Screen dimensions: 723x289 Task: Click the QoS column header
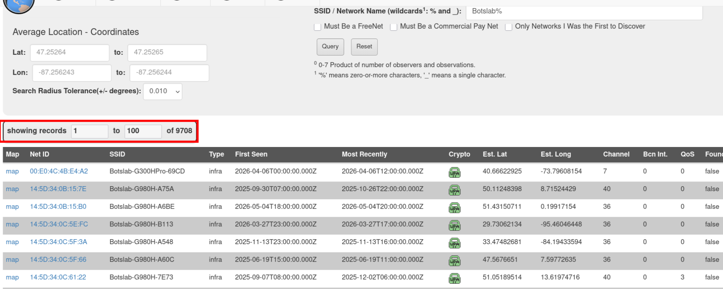click(x=687, y=154)
